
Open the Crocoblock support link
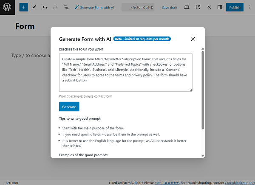coord(240,183)
